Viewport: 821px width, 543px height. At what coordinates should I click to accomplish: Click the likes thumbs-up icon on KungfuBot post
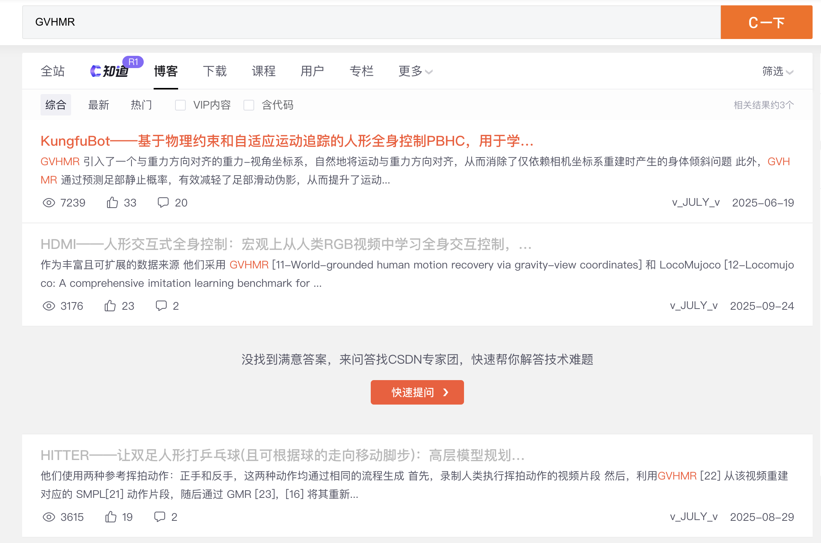pos(112,202)
